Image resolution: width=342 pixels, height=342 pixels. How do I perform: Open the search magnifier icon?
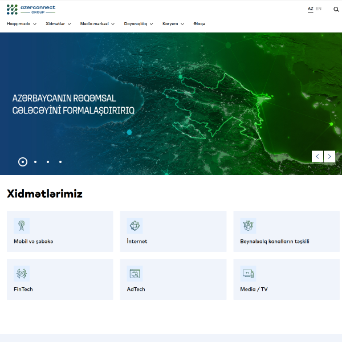336,9
